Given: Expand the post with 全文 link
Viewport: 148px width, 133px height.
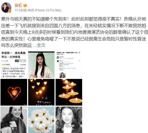Looking at the screenshot, I should pos(41,45).
